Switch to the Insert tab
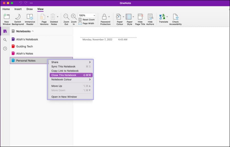 (x=18, y=9)
